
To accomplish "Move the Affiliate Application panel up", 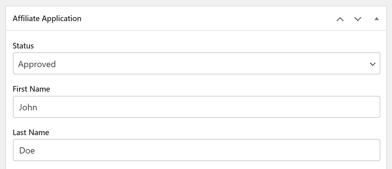I will [x=340, y=19].
